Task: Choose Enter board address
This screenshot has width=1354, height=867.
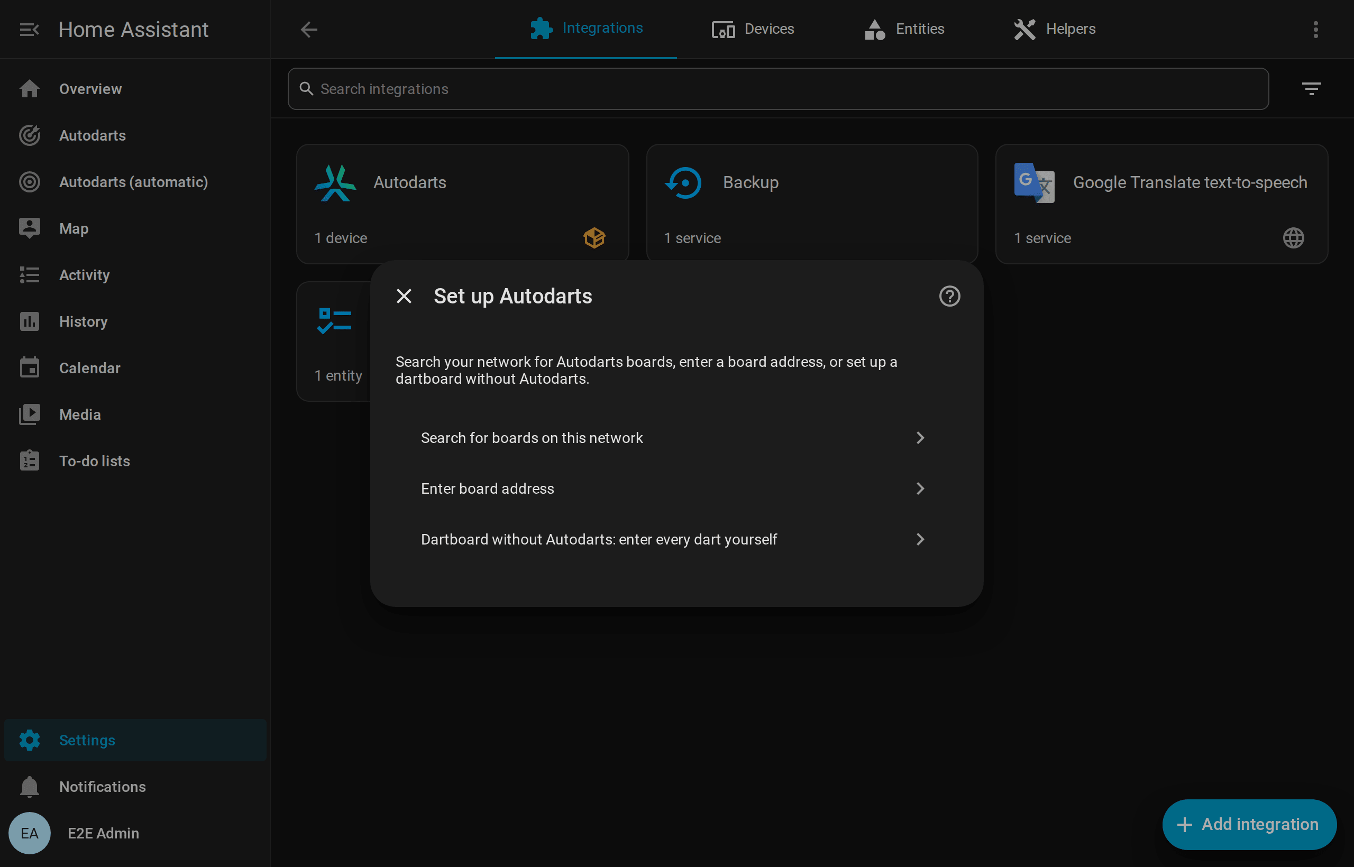Action: pyautogui.click(x=676, y=488)
